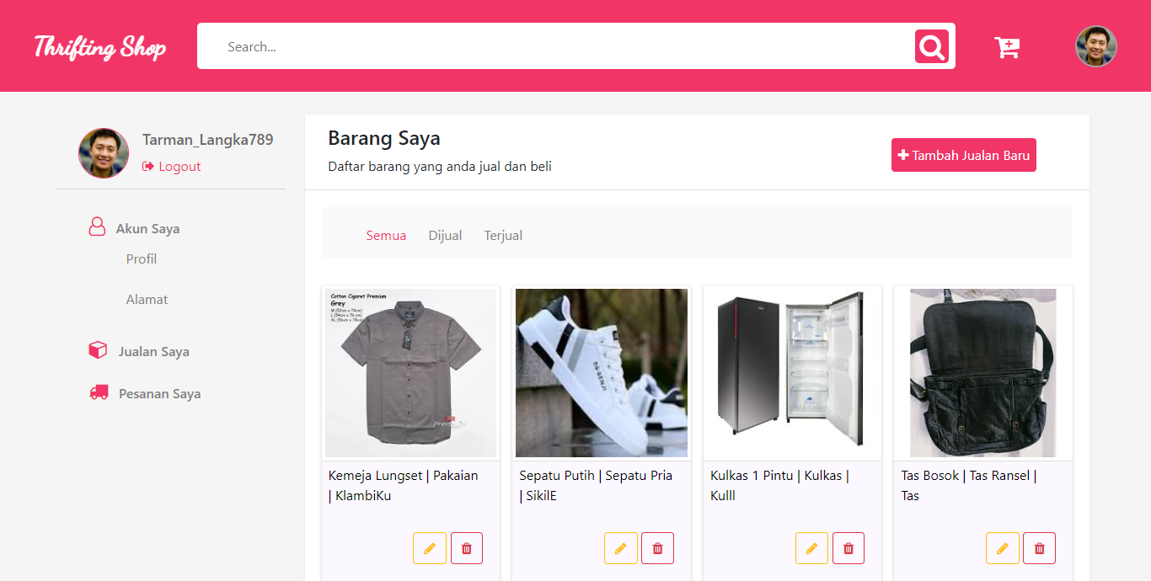The image size is (1151, 581).
Task: Delete the Sepatu Putih product listing
Action: point(657,548)
